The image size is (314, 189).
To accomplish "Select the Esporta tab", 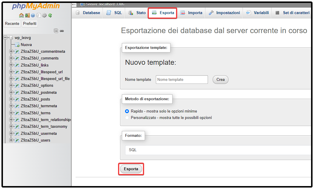I will pyautogui.click(x=163, y=13).
